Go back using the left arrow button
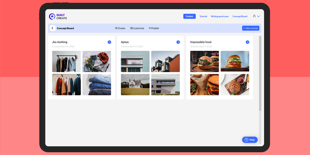310x155 pixels. (52, 28)
